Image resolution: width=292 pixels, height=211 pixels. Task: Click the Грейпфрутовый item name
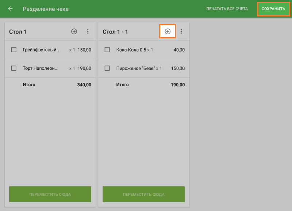click(x=41, y=50)
